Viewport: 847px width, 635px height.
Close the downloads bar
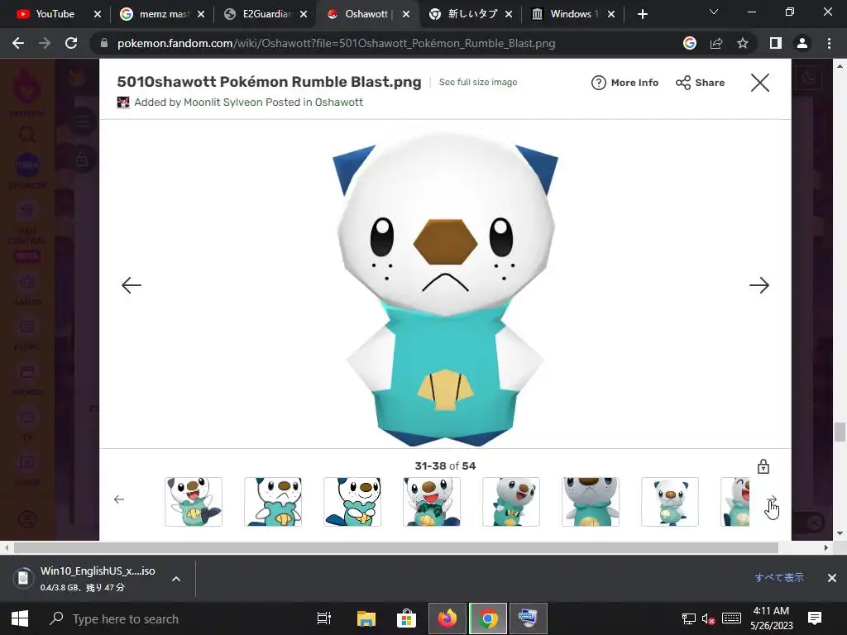tap(832, 578)
